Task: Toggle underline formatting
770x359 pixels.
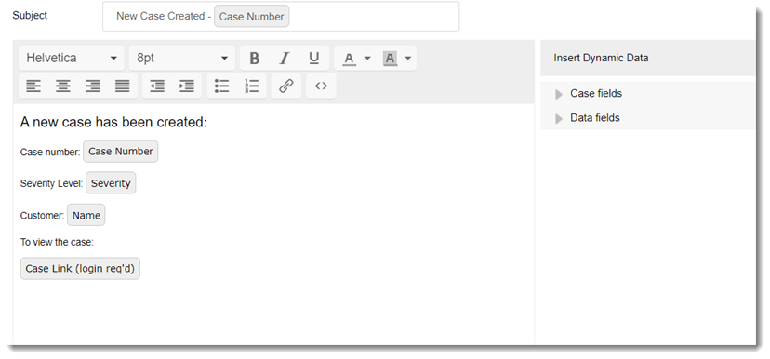Action: point(314,58)
